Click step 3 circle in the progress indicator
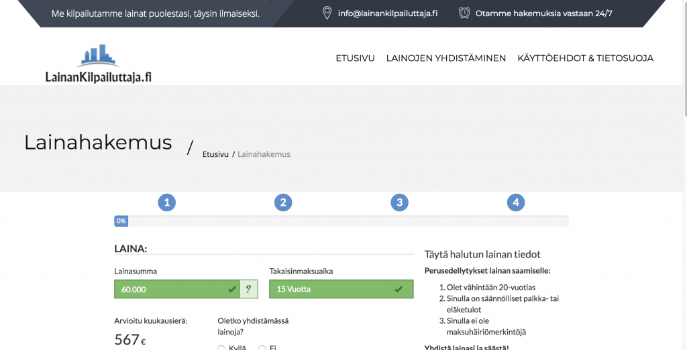 pyautogui.click(x=399, y=202)
